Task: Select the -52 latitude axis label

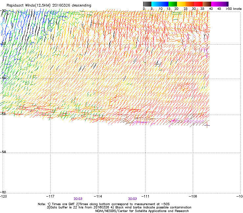Action: (x=3, y=44)
